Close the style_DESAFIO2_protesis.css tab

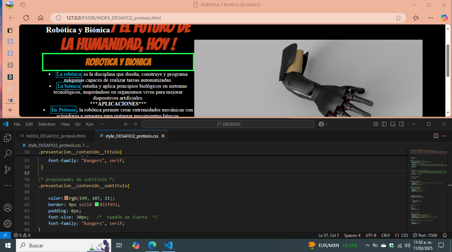coord(163,136)
